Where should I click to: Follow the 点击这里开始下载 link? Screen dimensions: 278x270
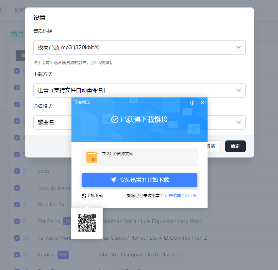(x=181, y=196)
